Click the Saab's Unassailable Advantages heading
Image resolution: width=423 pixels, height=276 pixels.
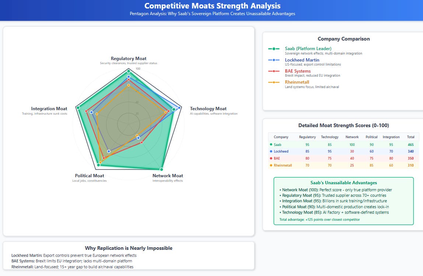click(343, 183)
